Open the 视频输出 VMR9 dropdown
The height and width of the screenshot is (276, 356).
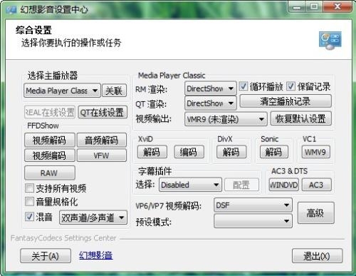point(226,119)
